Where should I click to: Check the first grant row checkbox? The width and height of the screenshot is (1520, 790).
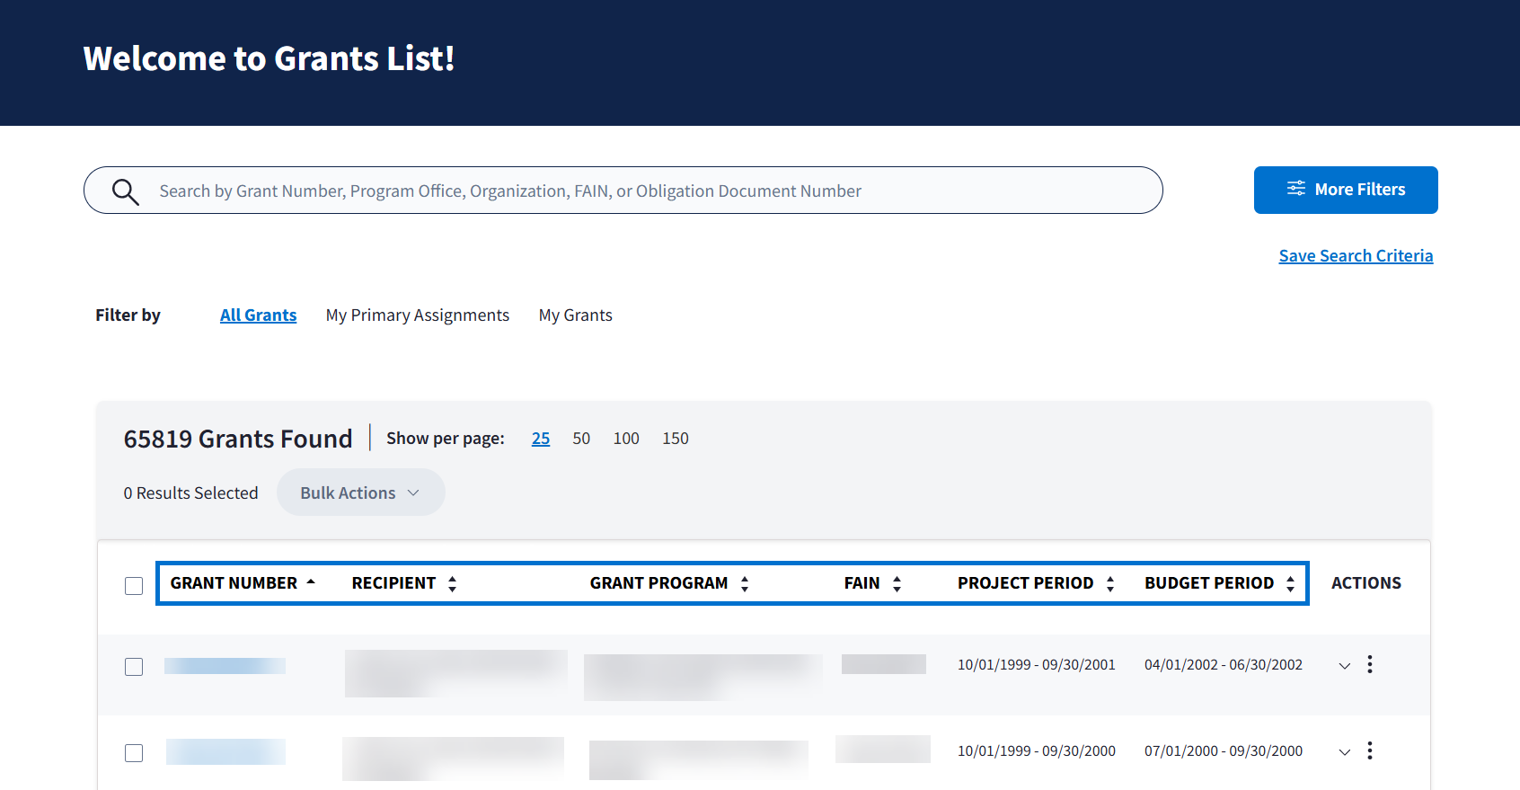[x=134, y=667]
